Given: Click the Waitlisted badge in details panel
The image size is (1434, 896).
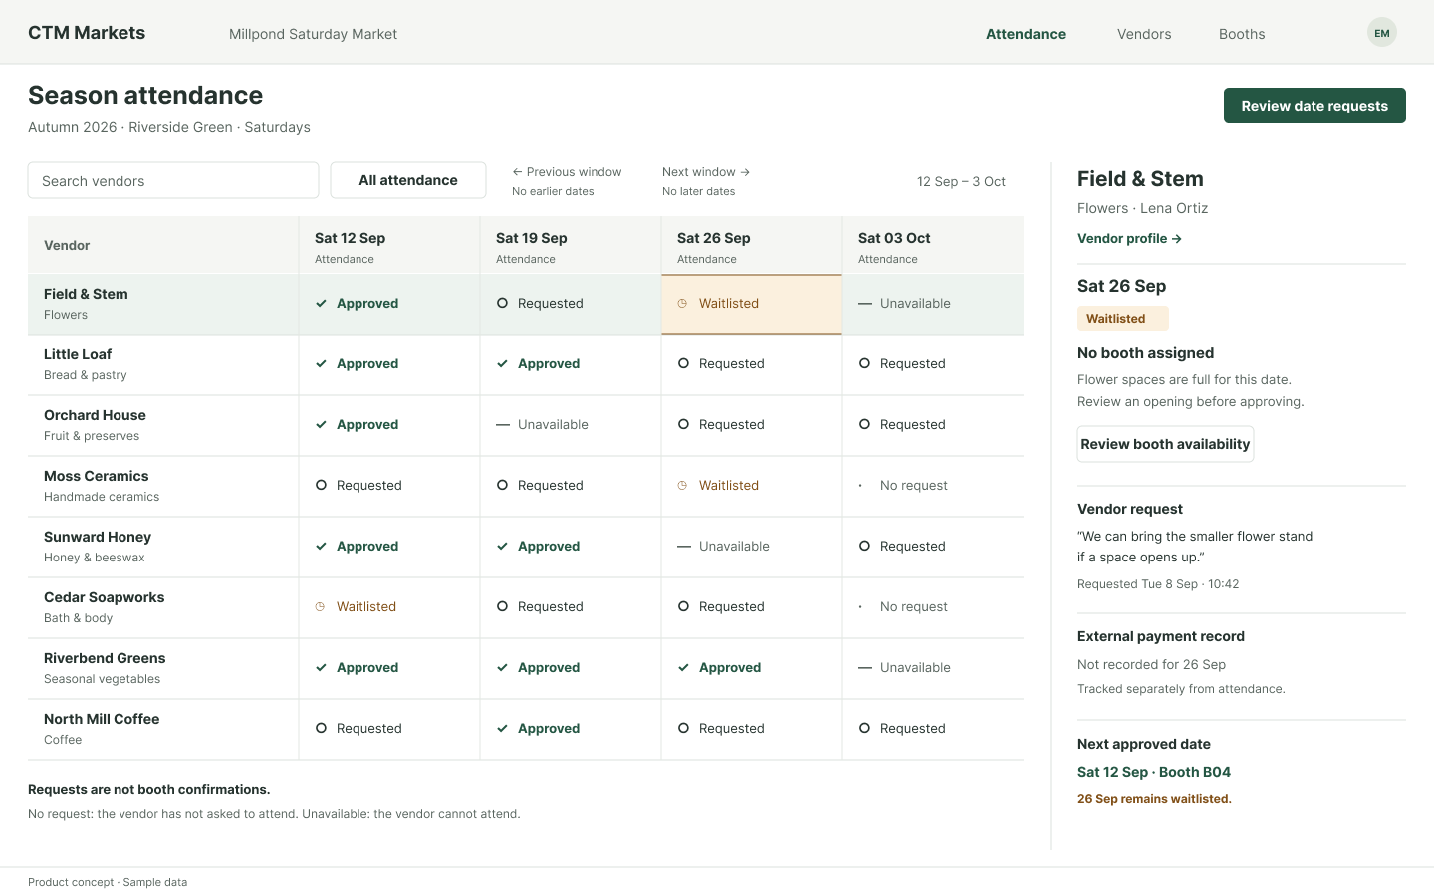Looking at the screenshot, I should (1122, 319).
